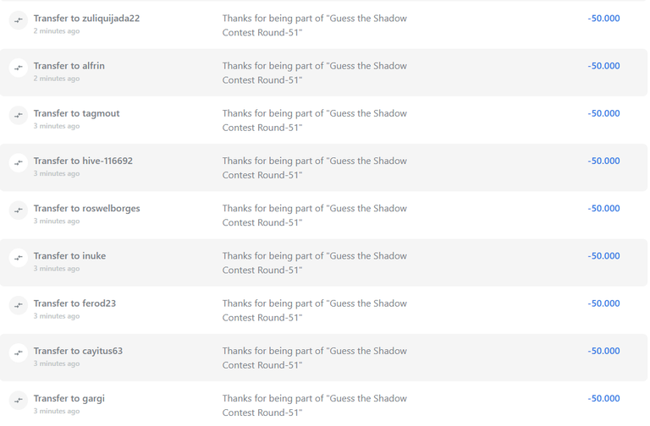Image resolution: width=650 pixels, height=426 pixels.
Task: Click transfer icon beside alfrin row
Action: (19, 68)
